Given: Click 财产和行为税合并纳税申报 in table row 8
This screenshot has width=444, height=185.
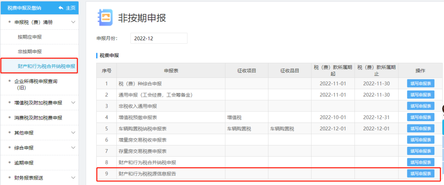Looking at the screenshot, I should [171, 162].
